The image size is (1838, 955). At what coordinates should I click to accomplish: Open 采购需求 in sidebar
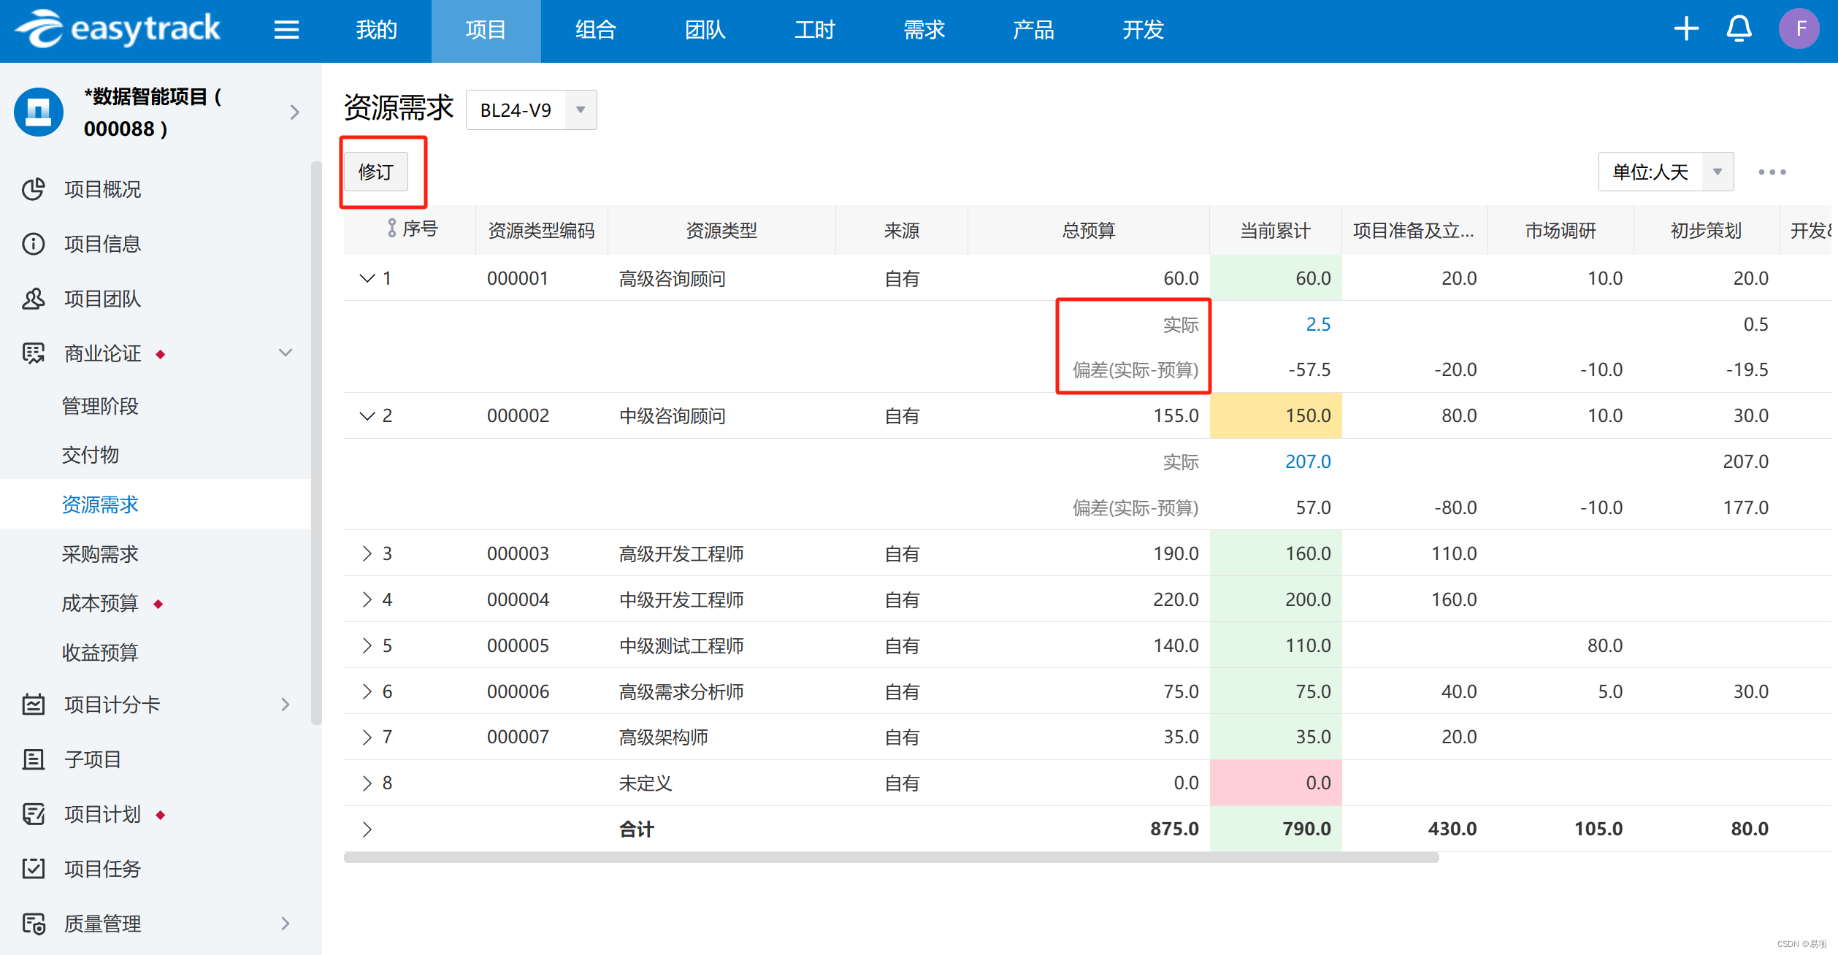(x=100, y=554)
